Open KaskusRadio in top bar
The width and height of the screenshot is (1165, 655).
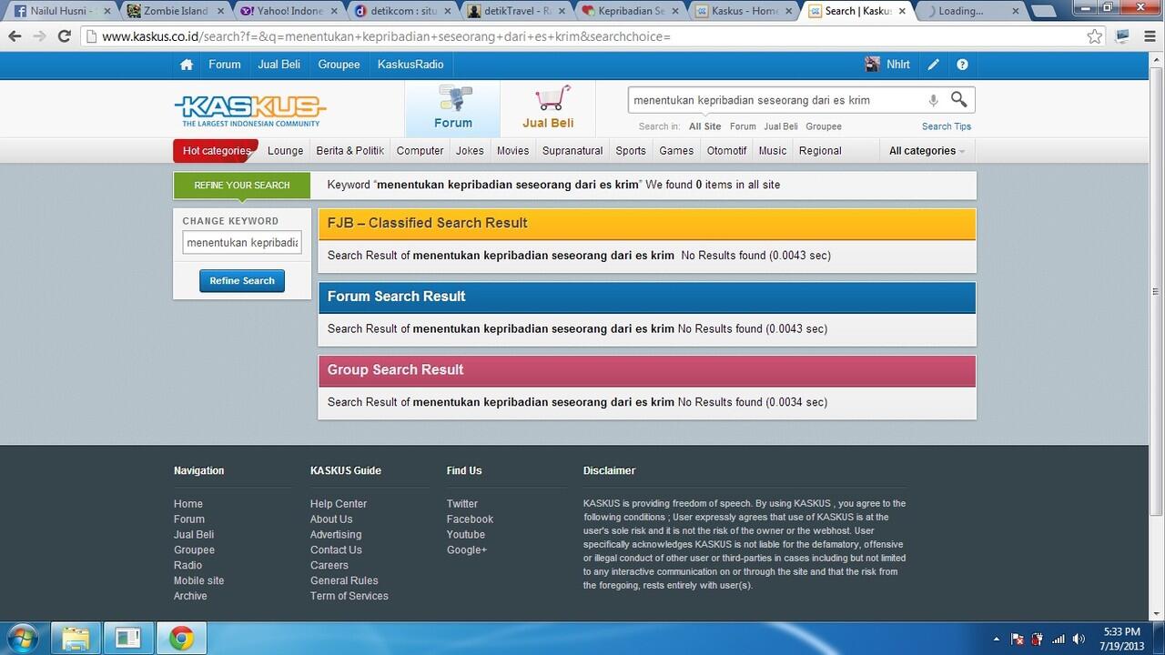click(x=410, y=65)
